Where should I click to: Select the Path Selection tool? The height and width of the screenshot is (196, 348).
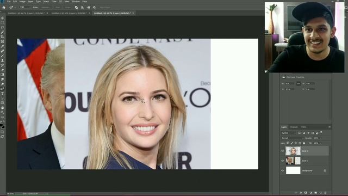click(x=2, y=98)
